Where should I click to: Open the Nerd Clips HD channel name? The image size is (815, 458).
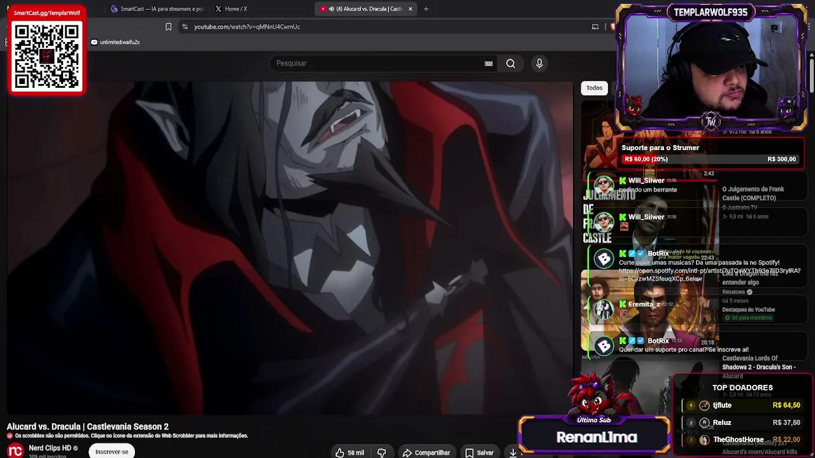point(50,448)
